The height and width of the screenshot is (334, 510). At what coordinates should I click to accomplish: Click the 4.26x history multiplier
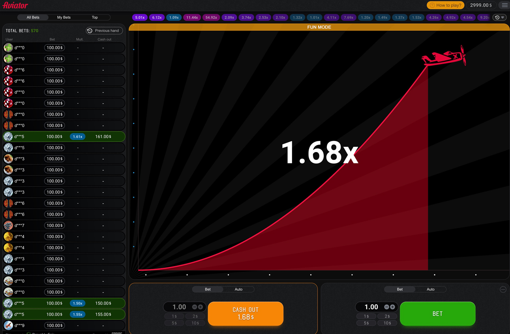click(433, 17)
